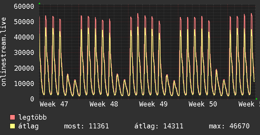Click the 40000 y-axis label
The width and height of the screenshot is (260, 135).
point(24,37)
